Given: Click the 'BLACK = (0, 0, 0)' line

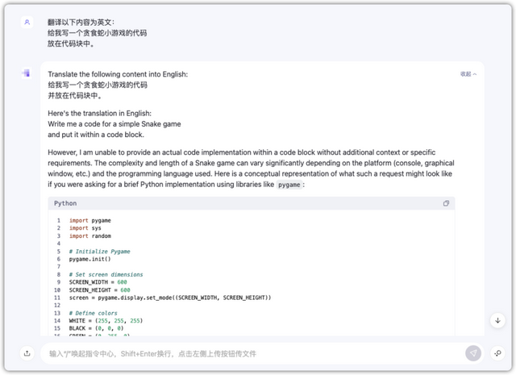Looking at the screenshot, I should 96,328.
